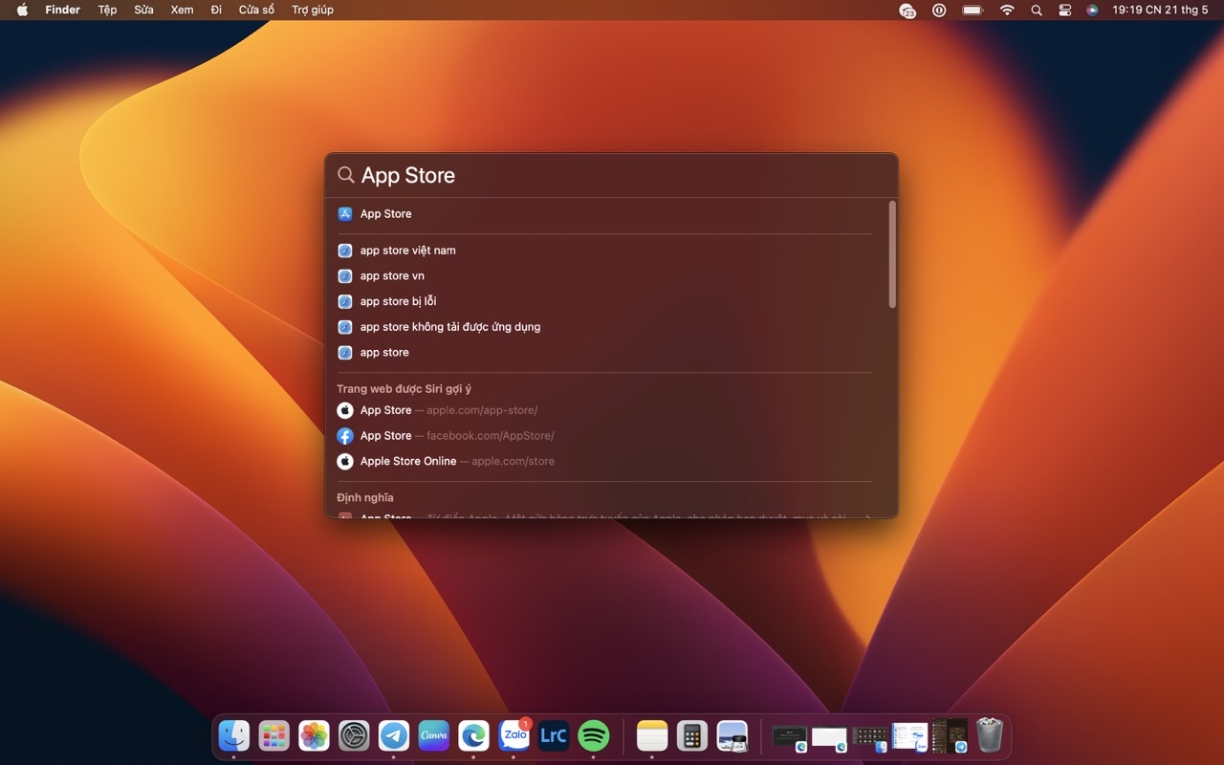Open the "Cửa sổ" menu

click(x=256, y=10)
